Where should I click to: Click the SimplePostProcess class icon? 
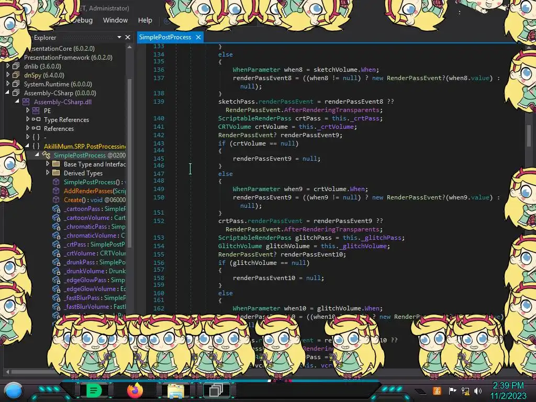(46, 155)
